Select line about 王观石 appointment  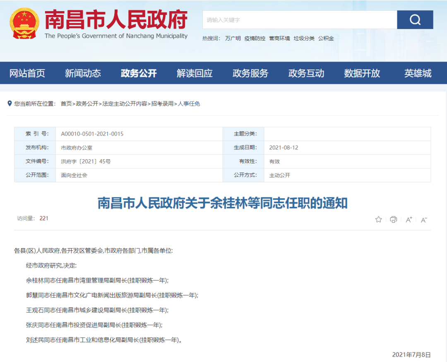click(x=97, y=310)
